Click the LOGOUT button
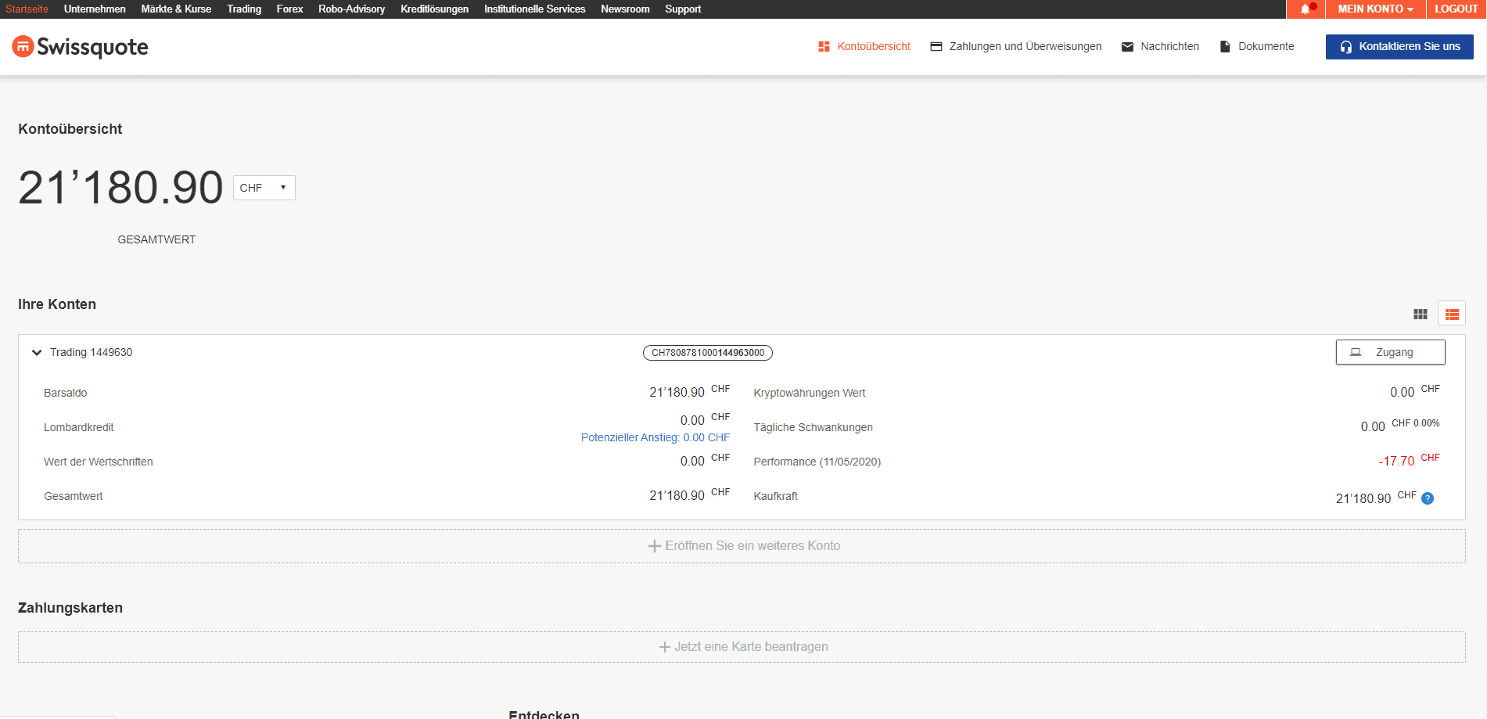This screenshot has height=719, width=1487. coord(1456,9)
